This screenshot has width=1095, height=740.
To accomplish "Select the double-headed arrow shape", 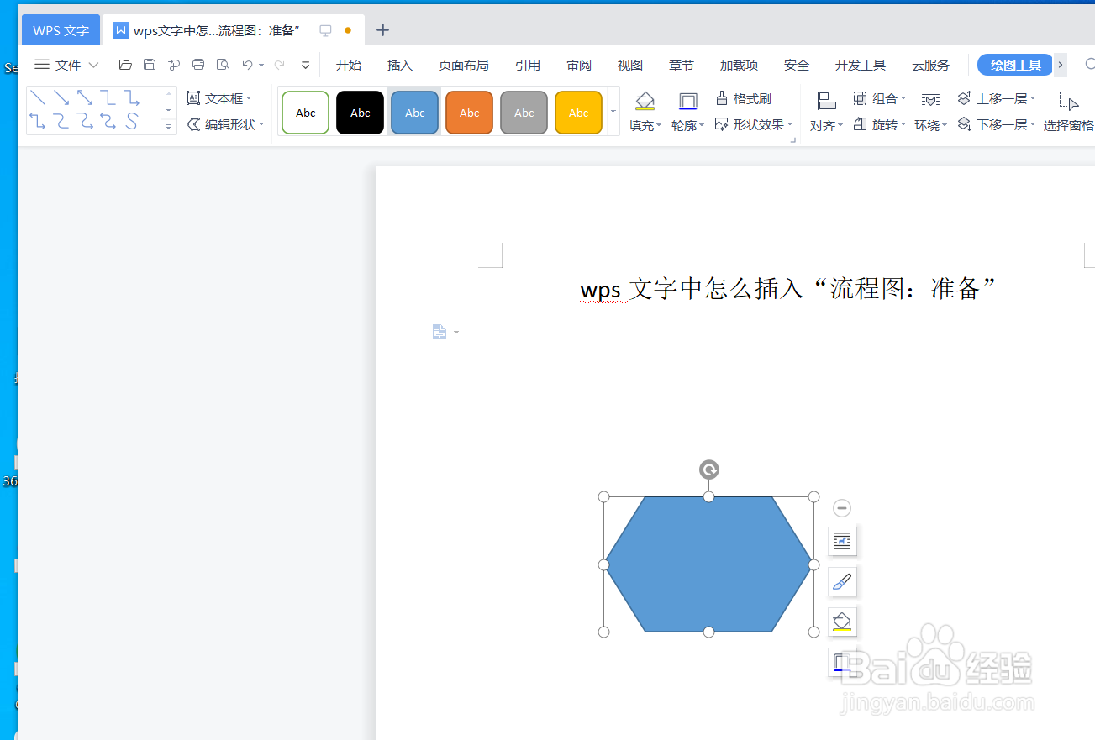I will (85, 97).
